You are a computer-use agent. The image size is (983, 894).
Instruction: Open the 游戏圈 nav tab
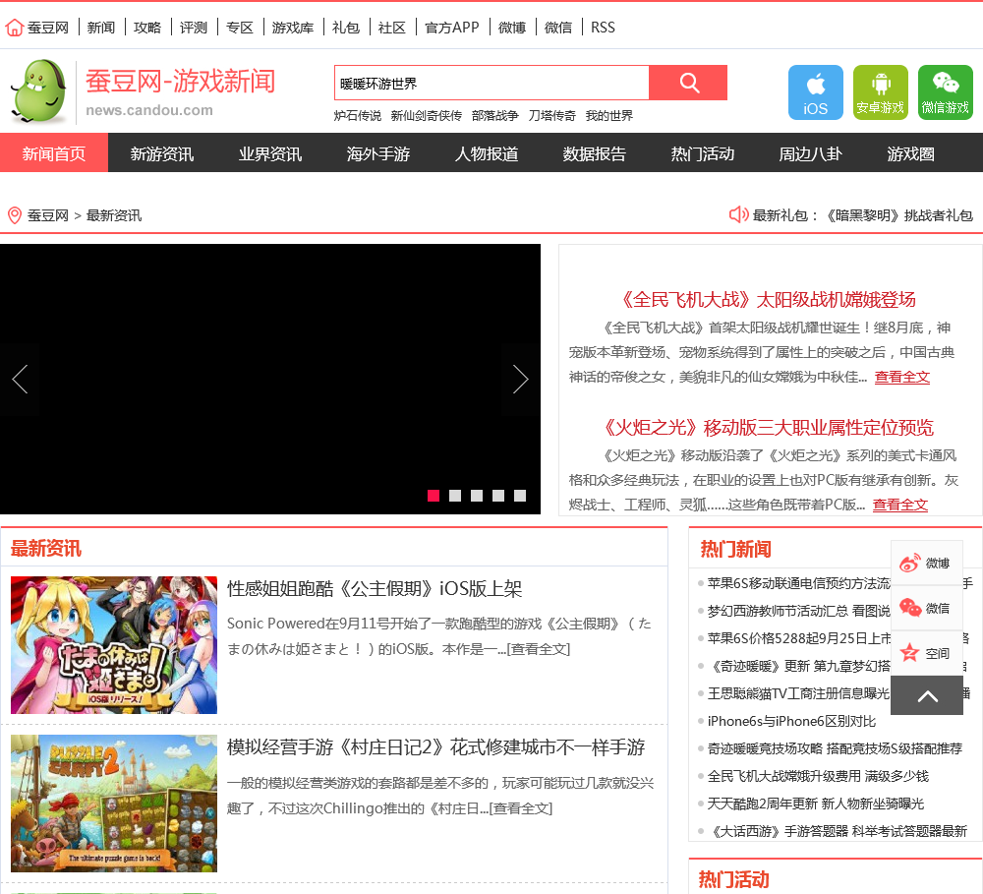click(x=910, y=153)
